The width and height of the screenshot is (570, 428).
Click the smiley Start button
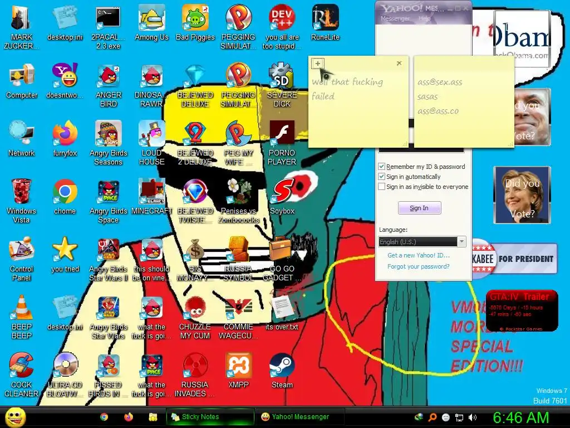click(16, 417)
